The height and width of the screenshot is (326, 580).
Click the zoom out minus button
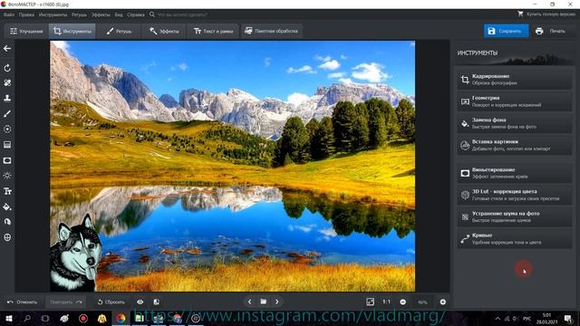point(402,302)
